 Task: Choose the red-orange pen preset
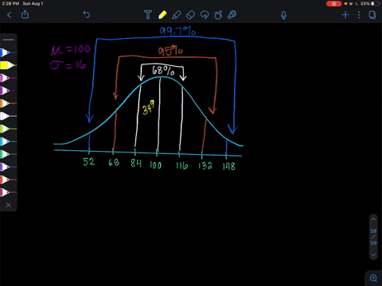click(8, 180)
